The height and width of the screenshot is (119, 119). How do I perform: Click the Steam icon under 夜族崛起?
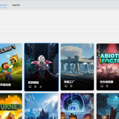(35, 87)
